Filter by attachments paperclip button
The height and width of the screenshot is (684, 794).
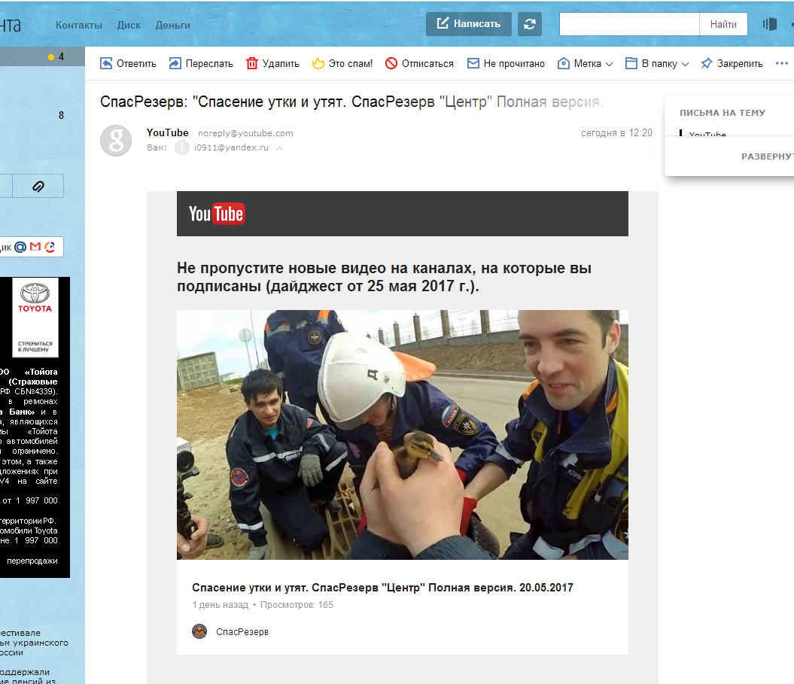[x=38, y=186]
